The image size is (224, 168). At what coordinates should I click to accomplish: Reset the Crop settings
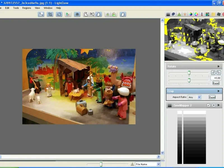(x=212, y=97)
